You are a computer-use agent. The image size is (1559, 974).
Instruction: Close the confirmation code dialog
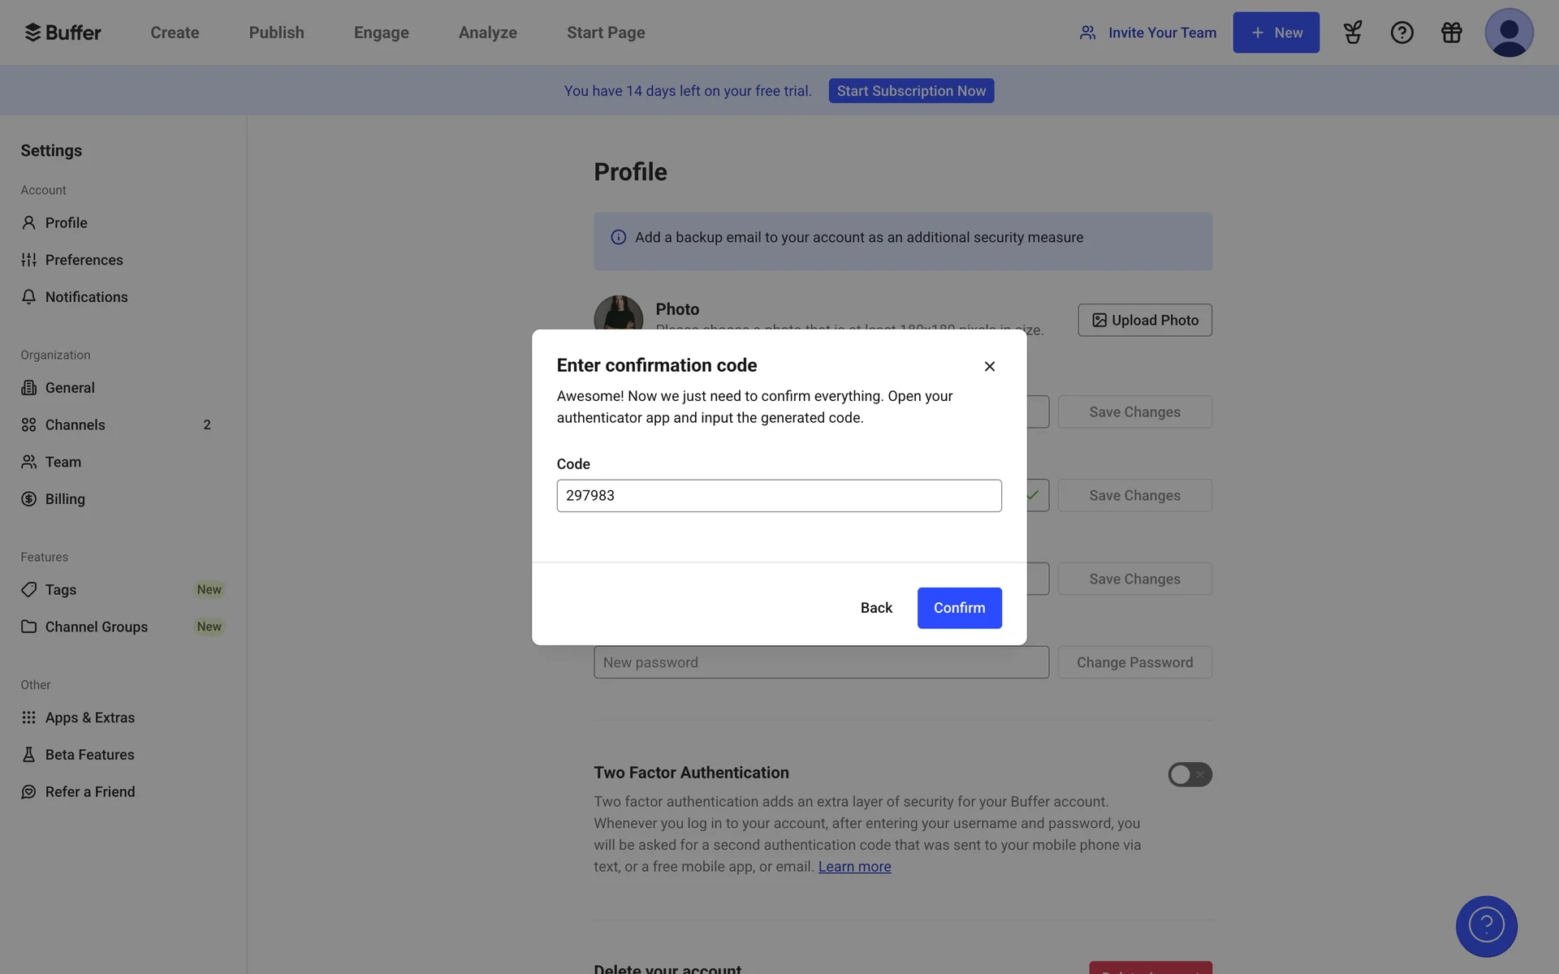[989, 367]
